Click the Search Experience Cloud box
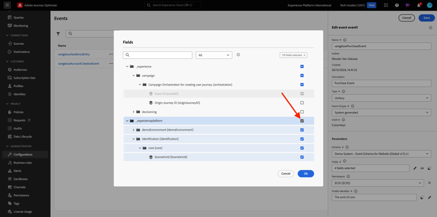437x217 pixels. tap(173, 5)
